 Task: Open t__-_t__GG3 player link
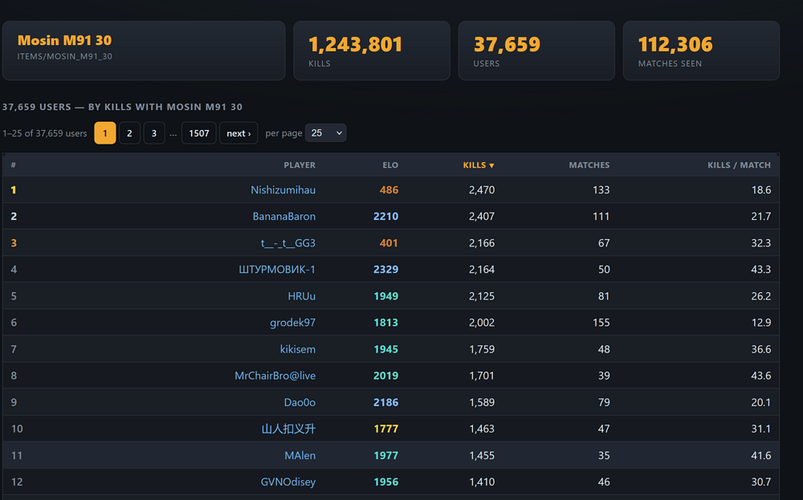coord(287,243)
